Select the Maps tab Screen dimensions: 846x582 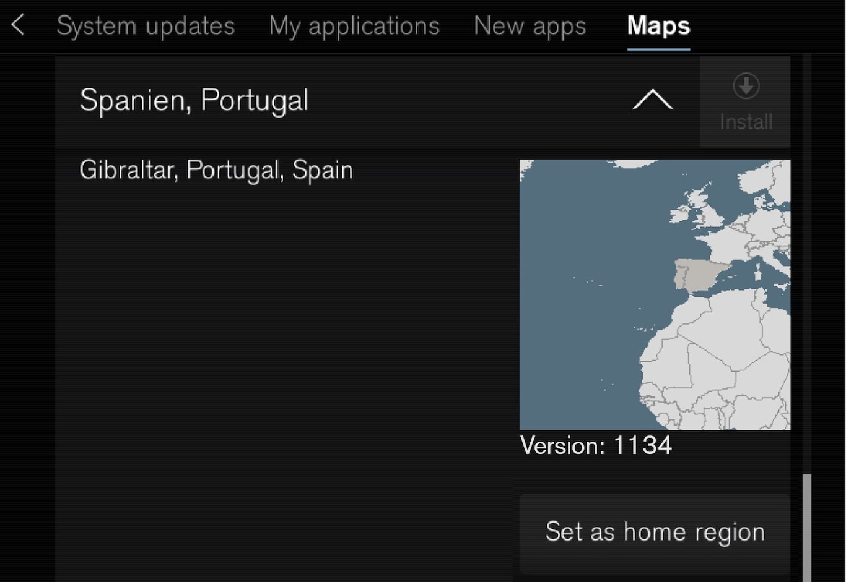point(658,26)
